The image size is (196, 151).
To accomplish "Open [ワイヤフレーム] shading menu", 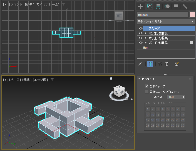I will 47,4.
